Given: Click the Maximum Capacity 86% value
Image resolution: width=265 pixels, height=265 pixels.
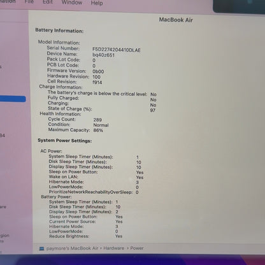Looking at the screenshot, I should [x=98, y=130].
